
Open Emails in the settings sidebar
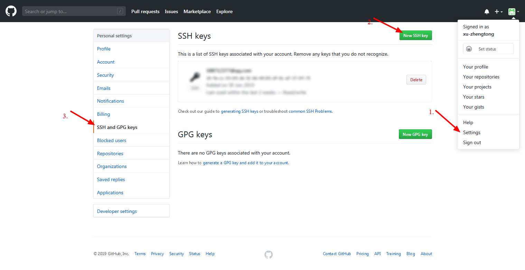131,88
